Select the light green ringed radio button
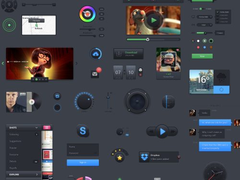 [204, 41]
